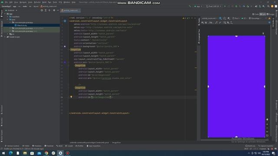Click the expand all icon in Project panel
The width and height of the screenshot is (278, 156).
point(46,10)
